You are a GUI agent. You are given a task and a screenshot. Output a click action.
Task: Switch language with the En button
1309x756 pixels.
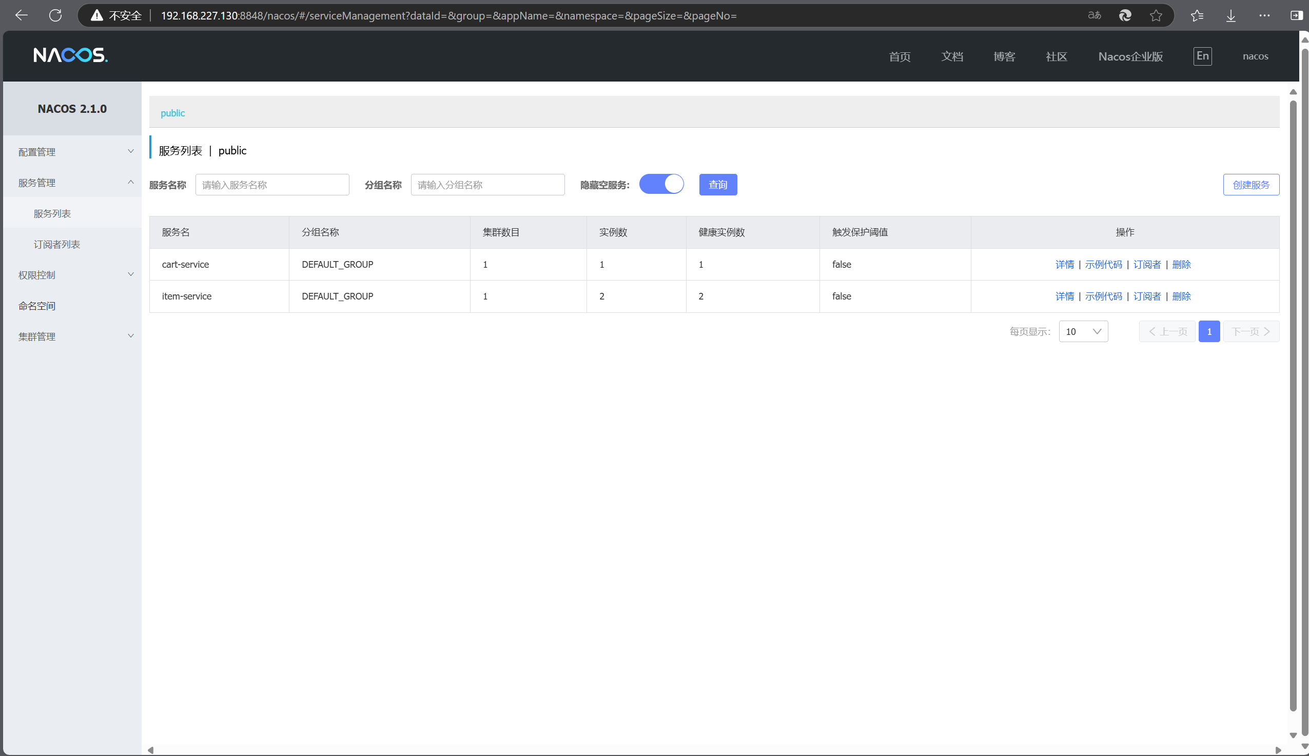click(x=1202, y=56)
